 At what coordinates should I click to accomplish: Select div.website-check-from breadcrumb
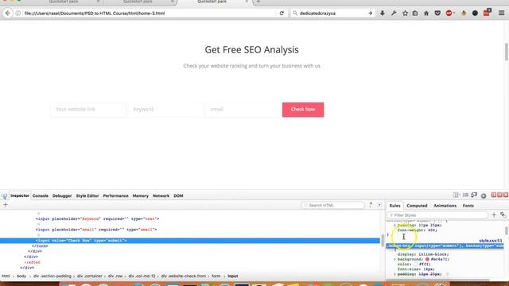184,276
